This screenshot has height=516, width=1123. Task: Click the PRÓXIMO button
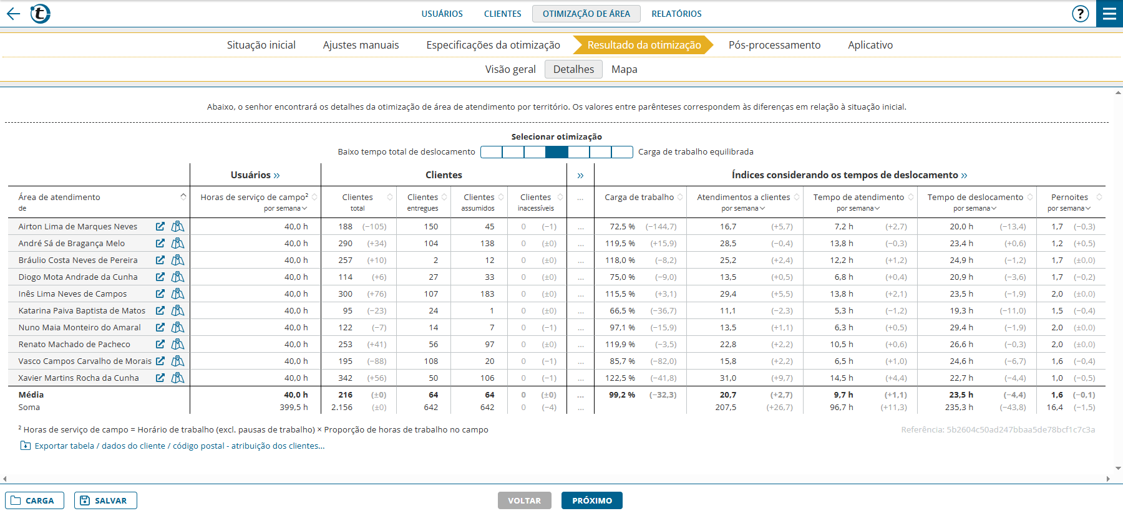click(591, 500)
